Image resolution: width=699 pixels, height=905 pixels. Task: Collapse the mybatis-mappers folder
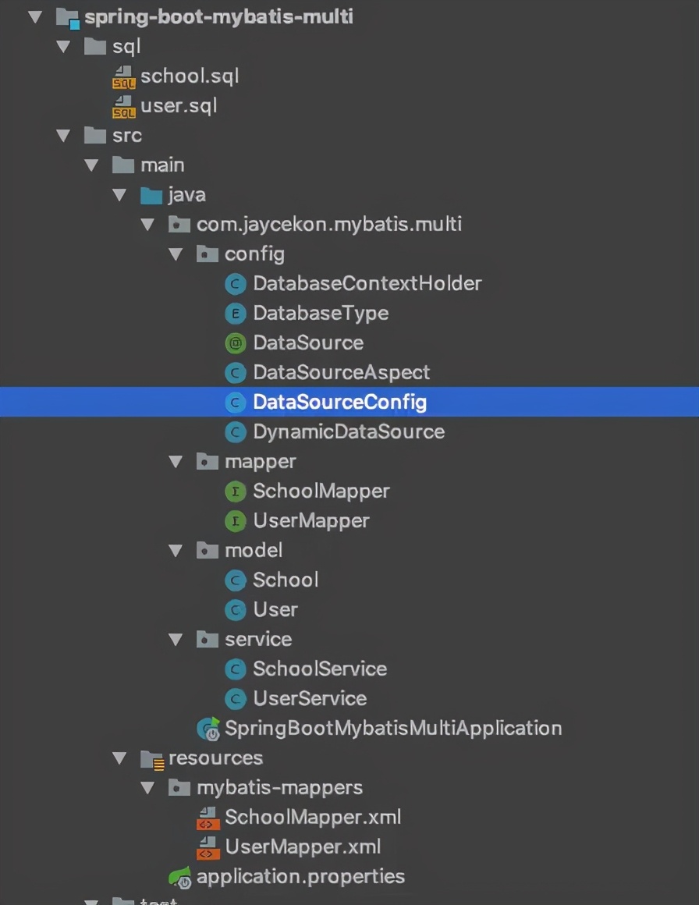click(147, 787)
